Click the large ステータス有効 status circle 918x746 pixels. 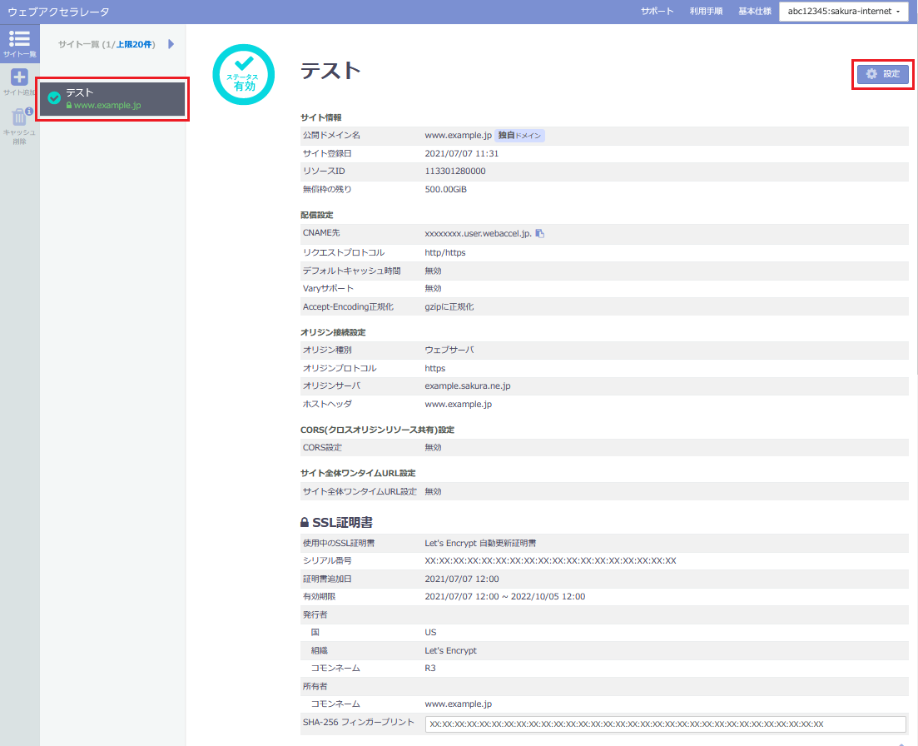(x=244, y=74)
